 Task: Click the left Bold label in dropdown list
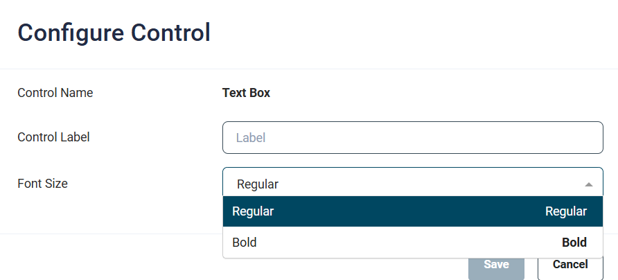coord(245,243)
